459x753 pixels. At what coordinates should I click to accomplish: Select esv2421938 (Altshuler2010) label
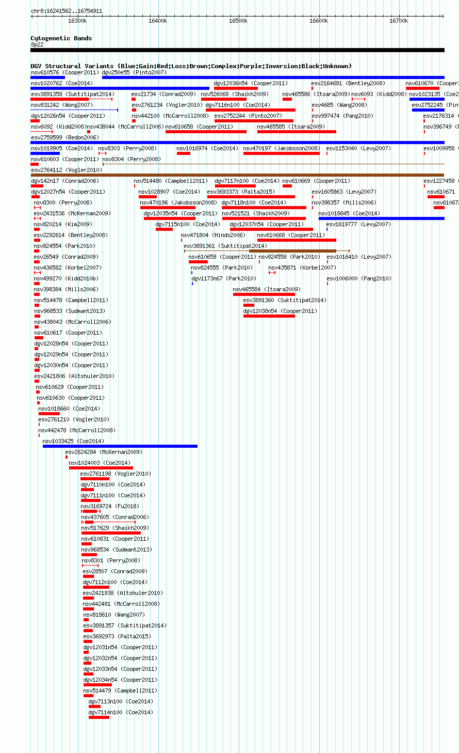click(x=123, y=593)
